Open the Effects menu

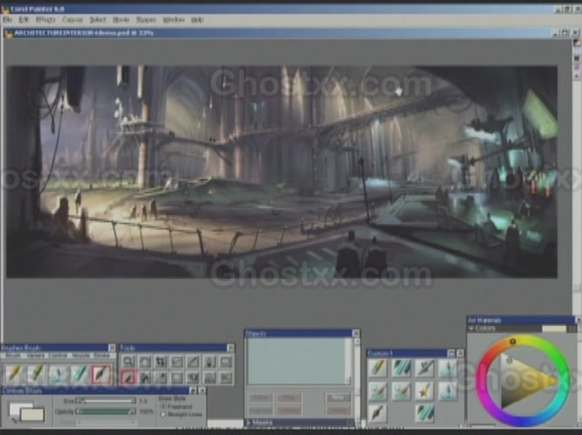[x=45, y=20]
